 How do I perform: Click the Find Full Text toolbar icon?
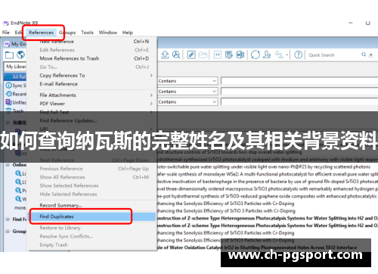coord(176,54)
